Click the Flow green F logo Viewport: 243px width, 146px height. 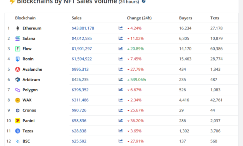click(18, 49)
